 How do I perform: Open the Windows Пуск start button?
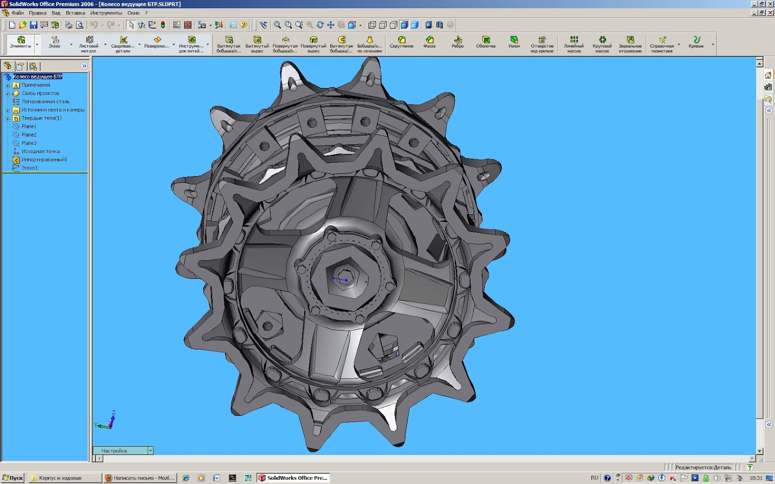pyautogui.click(x=13, y=478)
